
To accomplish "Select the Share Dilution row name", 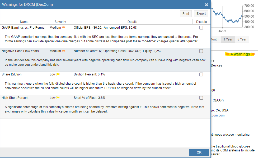I will click(x=12, y=74).
